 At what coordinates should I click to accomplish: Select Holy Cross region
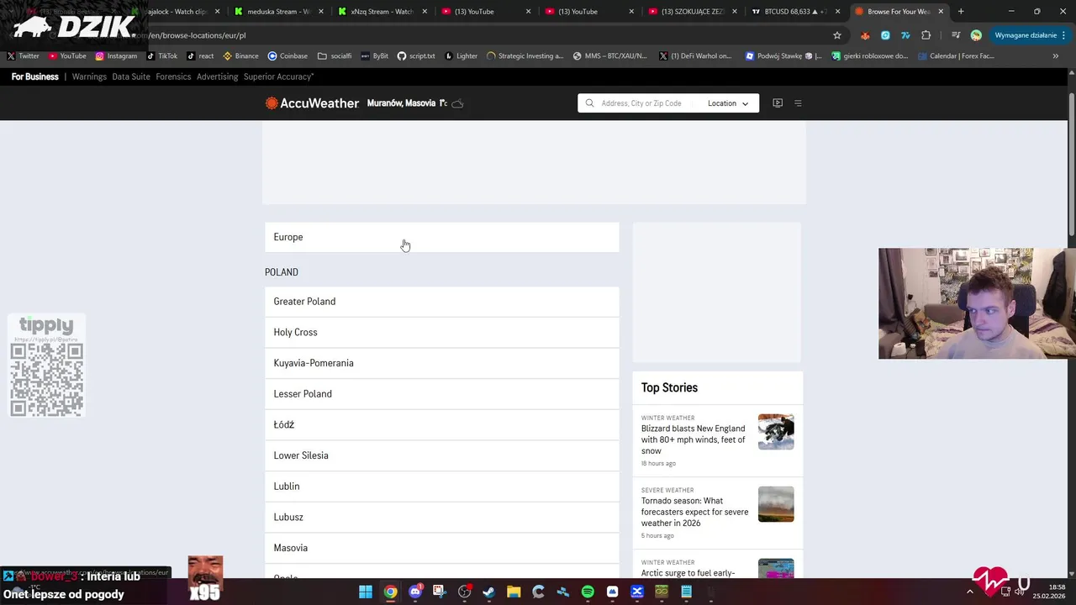click(442, 333)
